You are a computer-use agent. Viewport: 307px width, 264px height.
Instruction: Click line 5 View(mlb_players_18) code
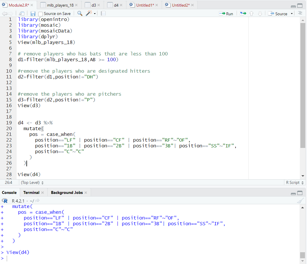[x=47, y=42]
